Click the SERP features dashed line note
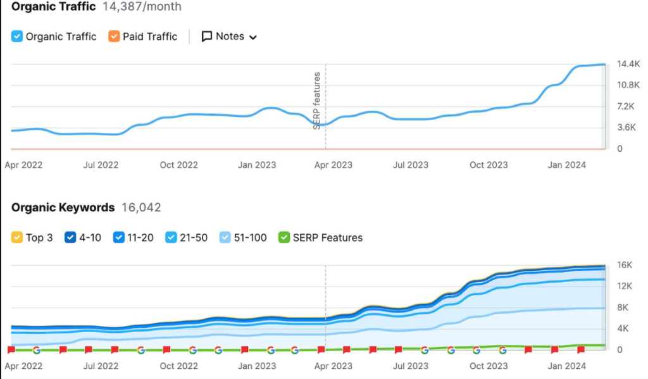 coord(317,101)
